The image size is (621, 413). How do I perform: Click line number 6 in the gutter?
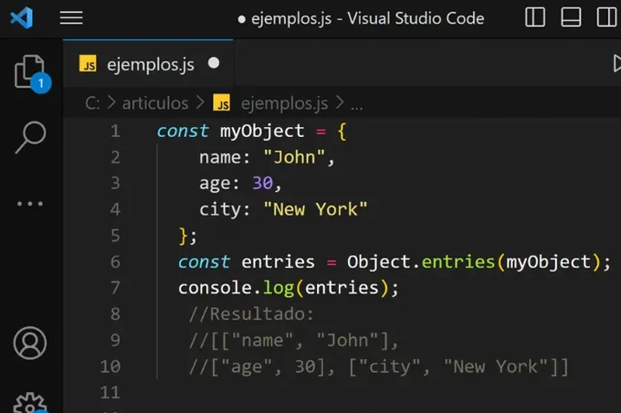(115, 262)
